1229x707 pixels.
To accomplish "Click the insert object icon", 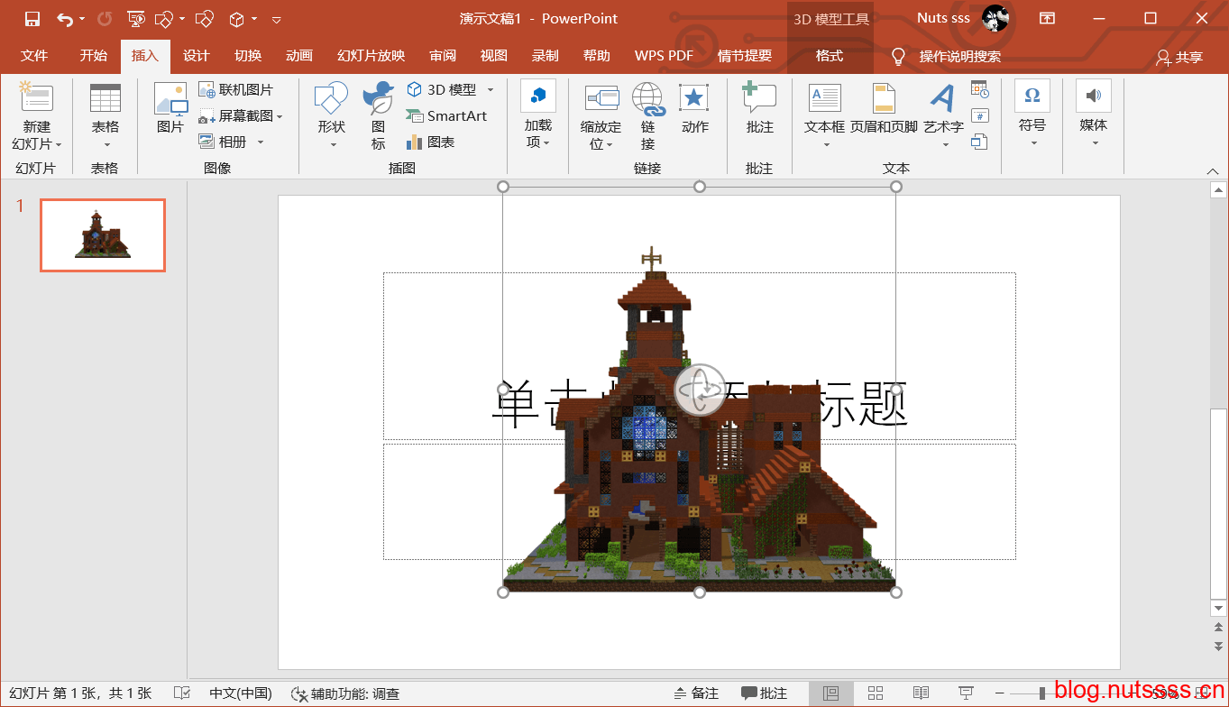I will (x=980, y=142).
